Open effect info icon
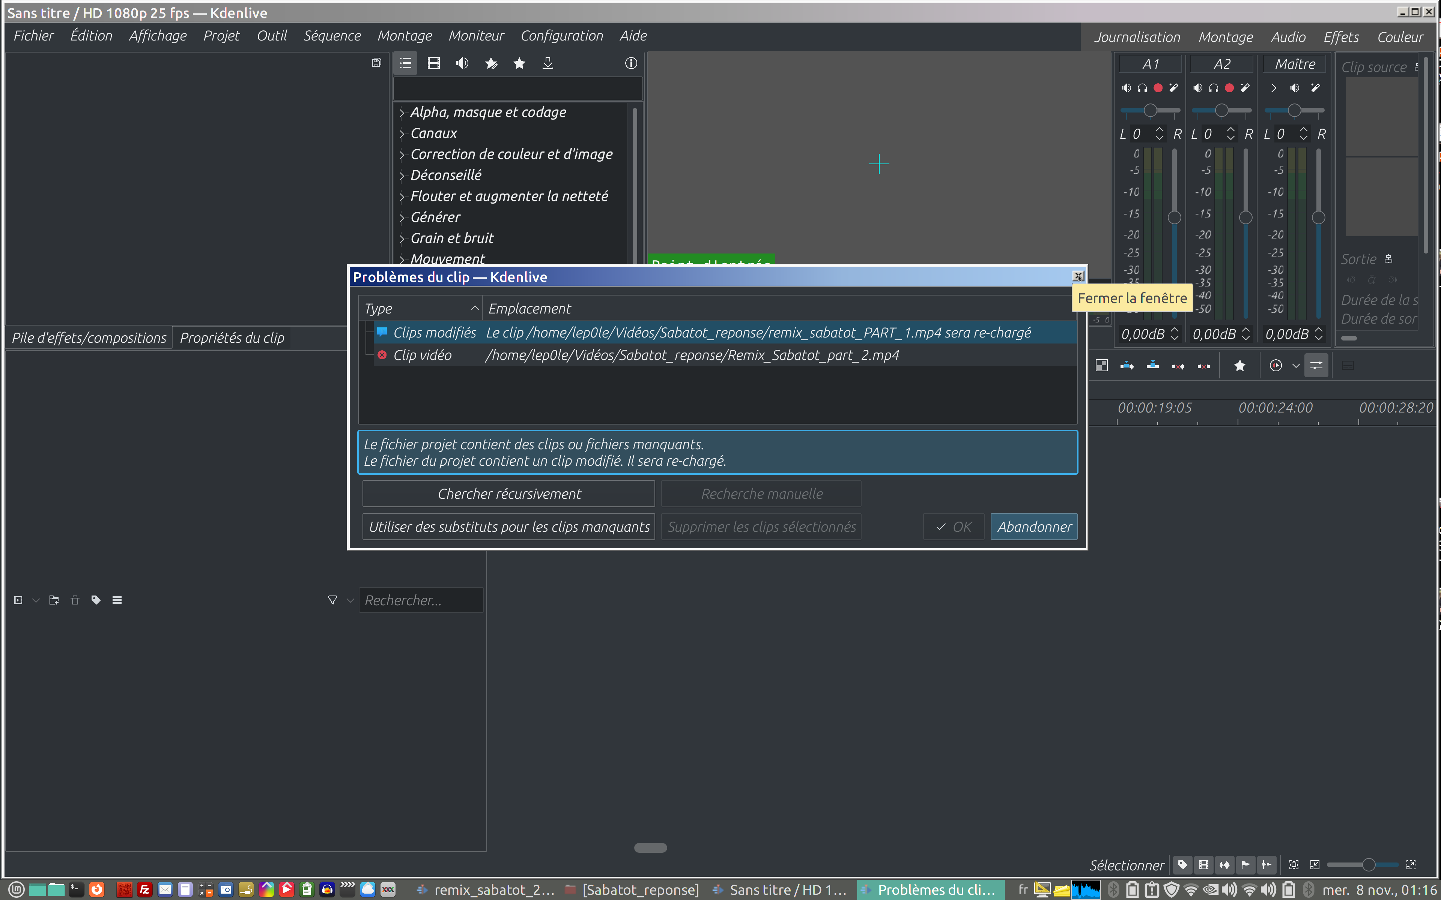Image resolution: width=1441 pixels, height=900 pixels. 630,63
